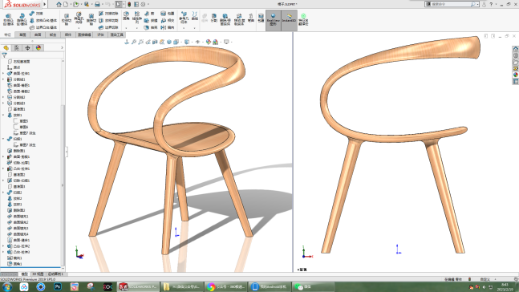Click the Apply Scene icon
This screenshot has height=292, width=519.
(216, 42)
